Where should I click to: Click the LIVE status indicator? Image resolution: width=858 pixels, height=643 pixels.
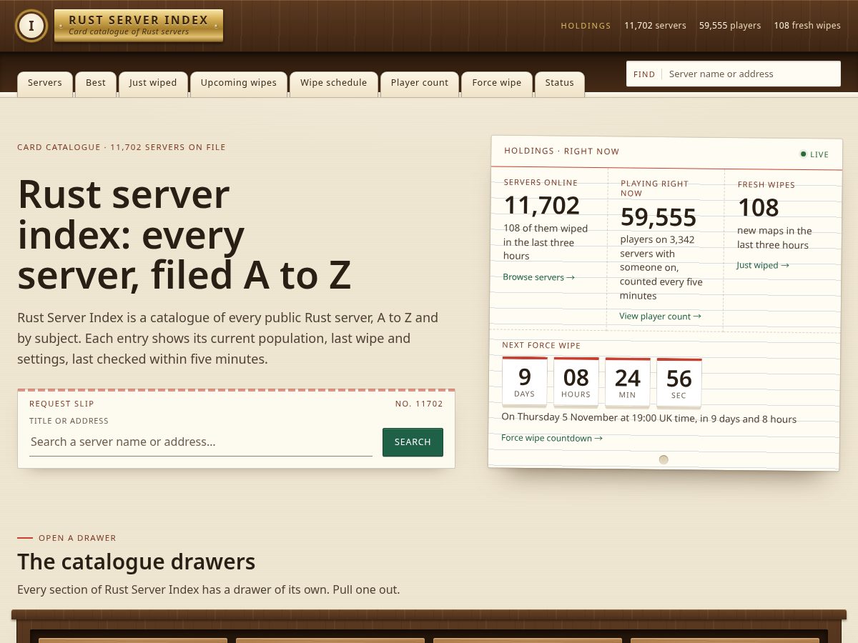point(814,154)
